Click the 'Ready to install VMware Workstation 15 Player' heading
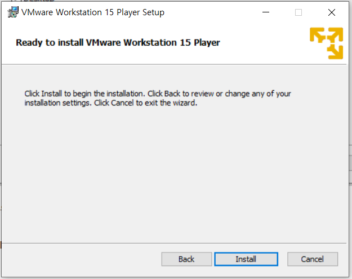Screen dimensions: 352x279 [118, 42]
